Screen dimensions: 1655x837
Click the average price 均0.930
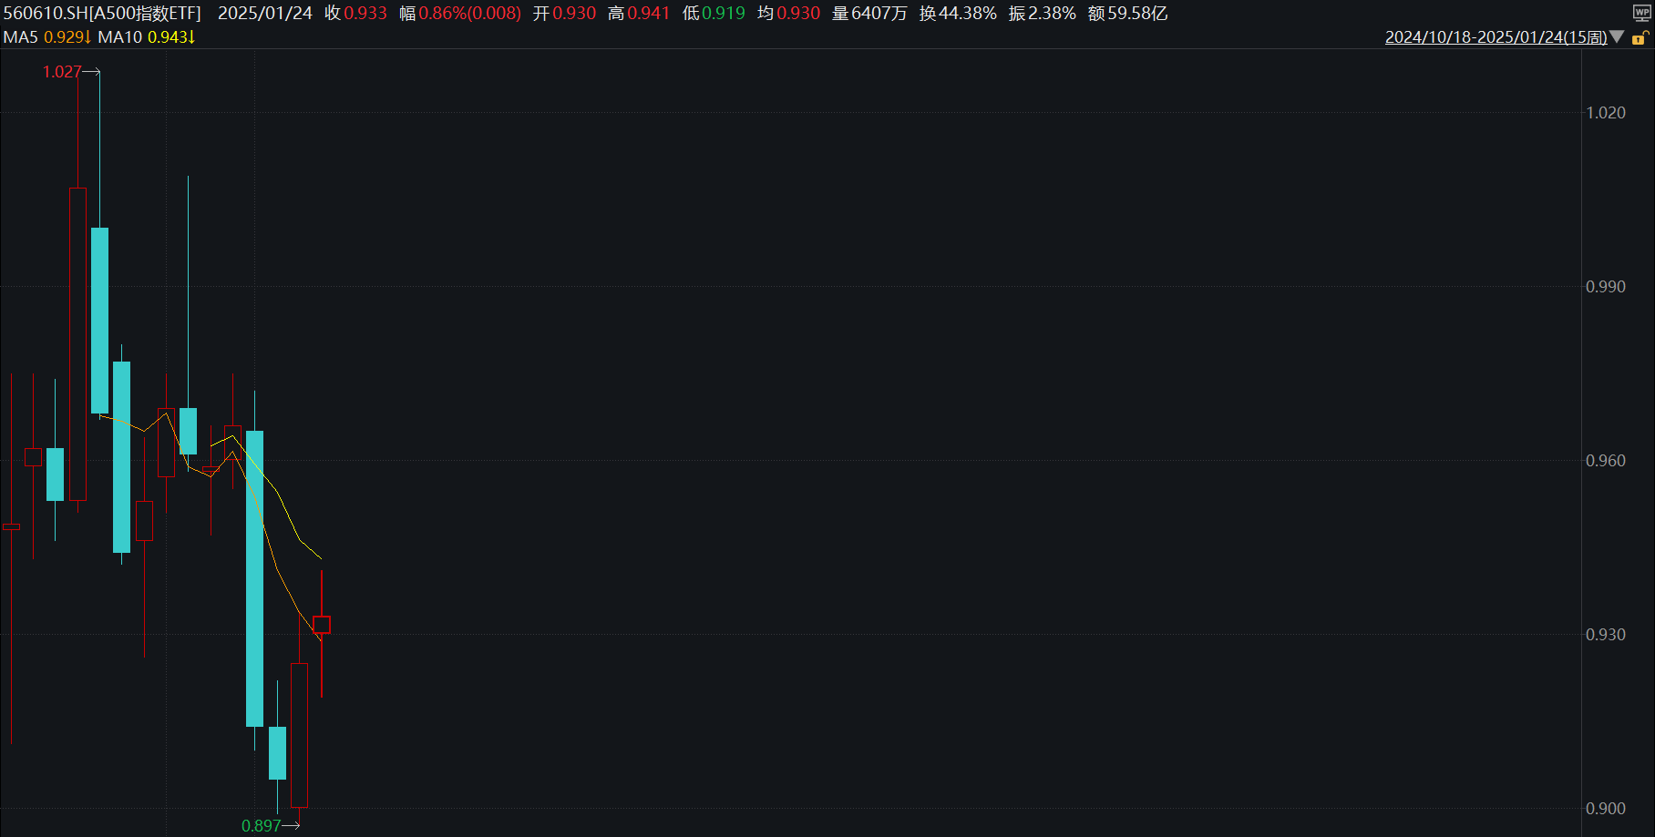[788, 14]
